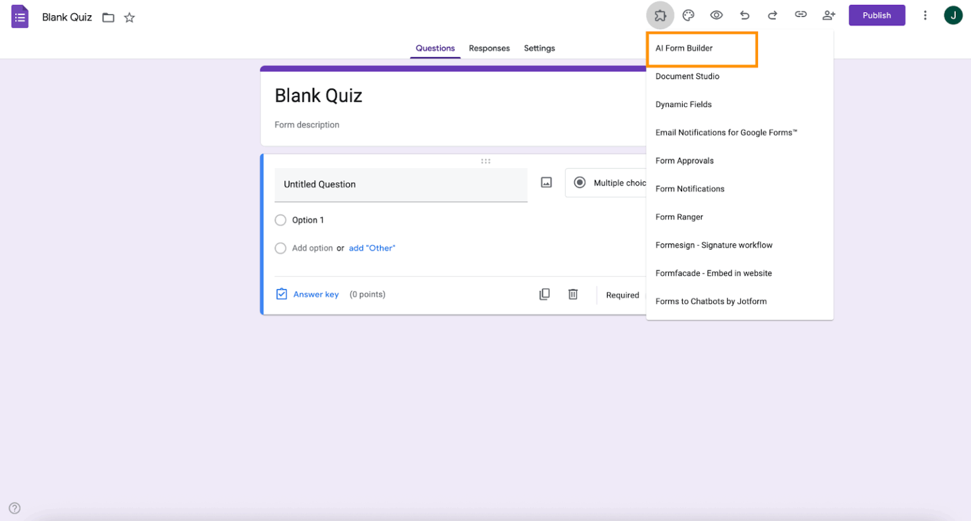Redo the last change
Image resolution: width=971 pixels, height=521 pixels.
773,15
